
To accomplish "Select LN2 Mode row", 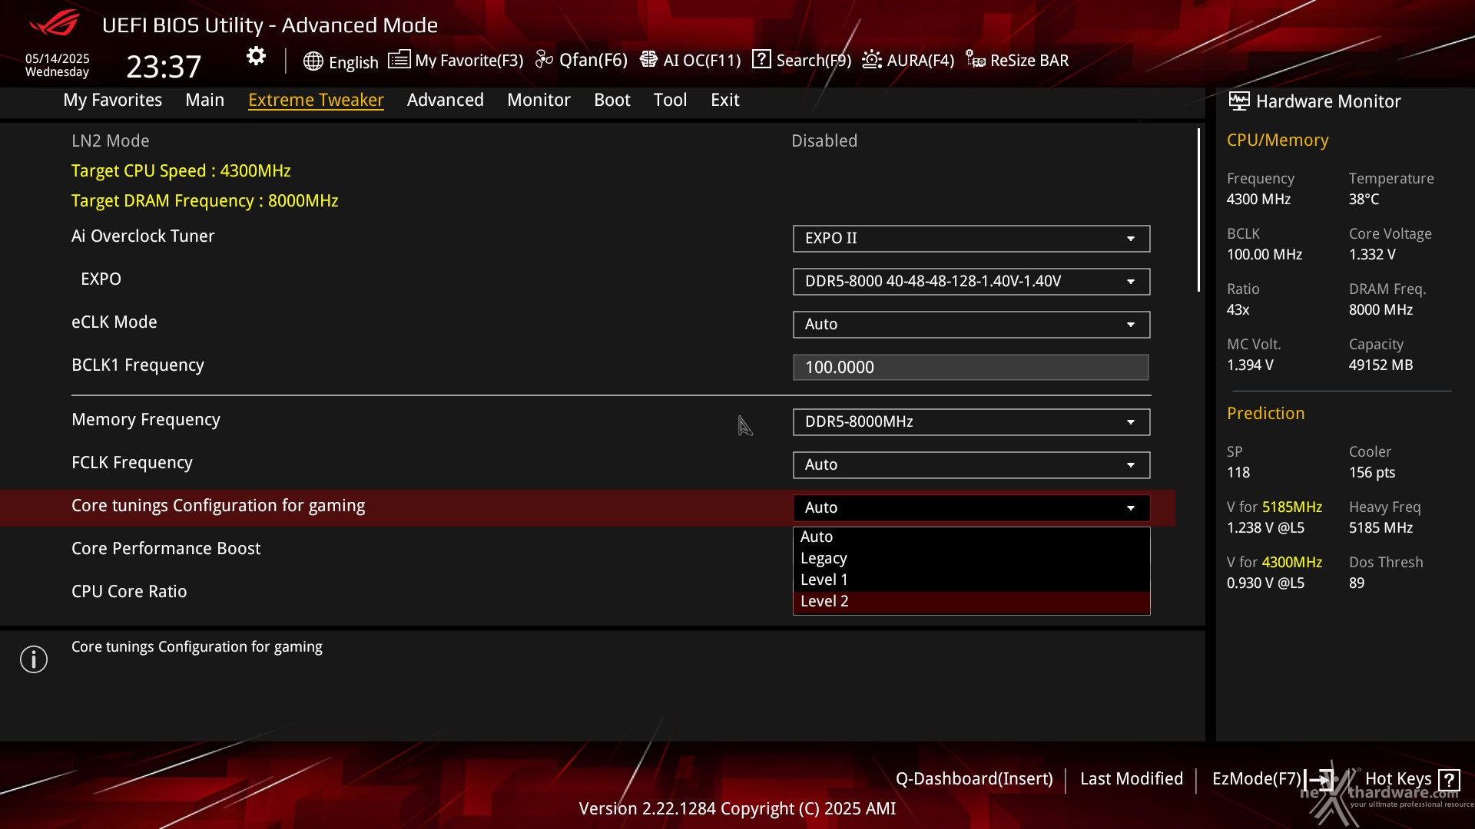I will pyautogui.click(x=588, y=141).
